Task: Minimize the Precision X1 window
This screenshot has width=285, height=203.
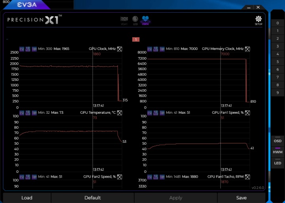Action: [249, 8]
